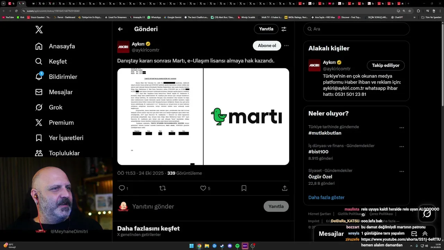Viewport: 444px width, 250px height.
Task: Open Grok from the sidebar
Action: click(49, 107)
